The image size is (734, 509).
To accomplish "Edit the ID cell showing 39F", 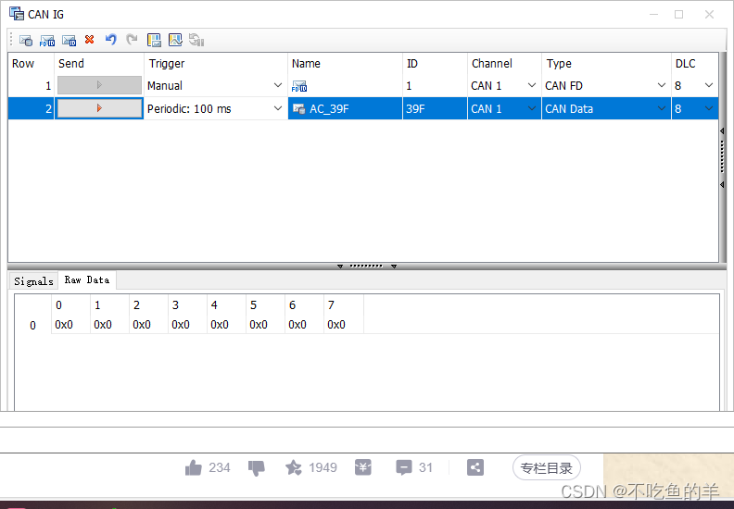I will (435, 108).
